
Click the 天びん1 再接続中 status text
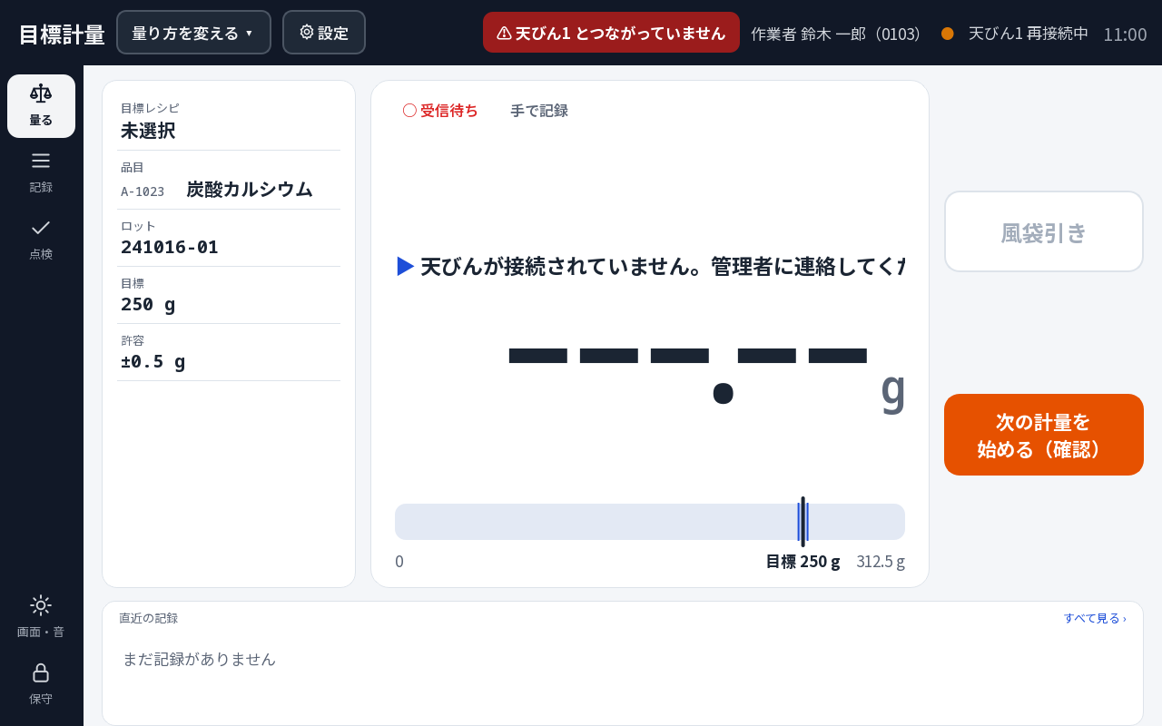1029,34
